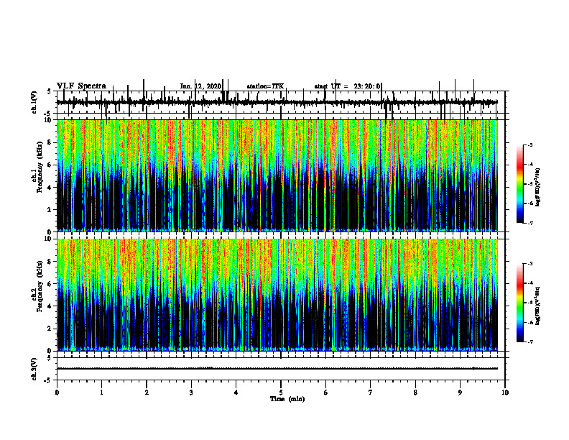Click the ch.1 spectrogram color scale bar
Screen dimensions: 569x440
[519, 184]
